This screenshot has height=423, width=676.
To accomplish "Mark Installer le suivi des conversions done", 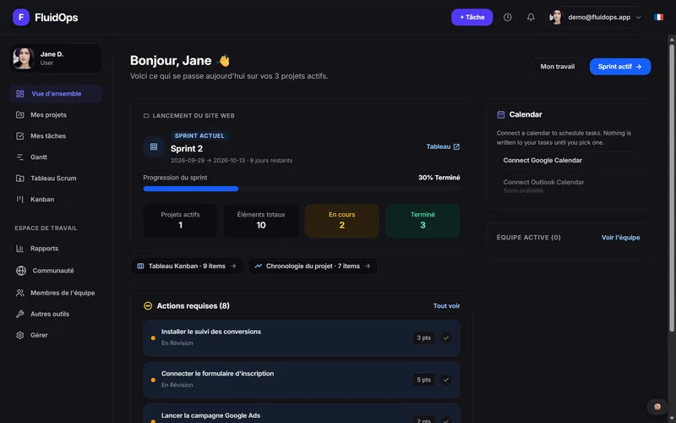I will (x=446, y=338).
